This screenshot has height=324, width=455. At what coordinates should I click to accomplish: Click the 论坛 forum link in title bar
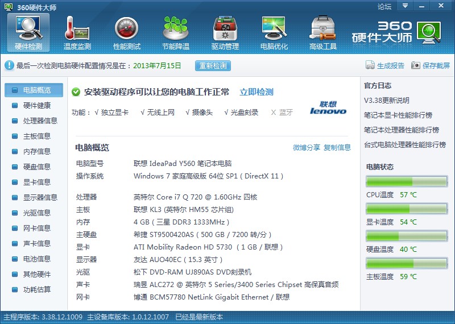[x=384, y=6]
